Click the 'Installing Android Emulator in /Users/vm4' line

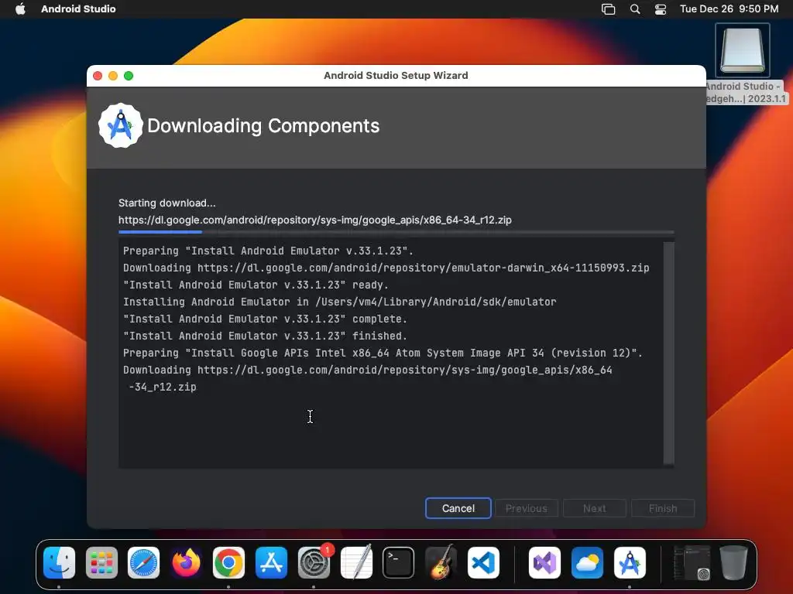point(339,302)
